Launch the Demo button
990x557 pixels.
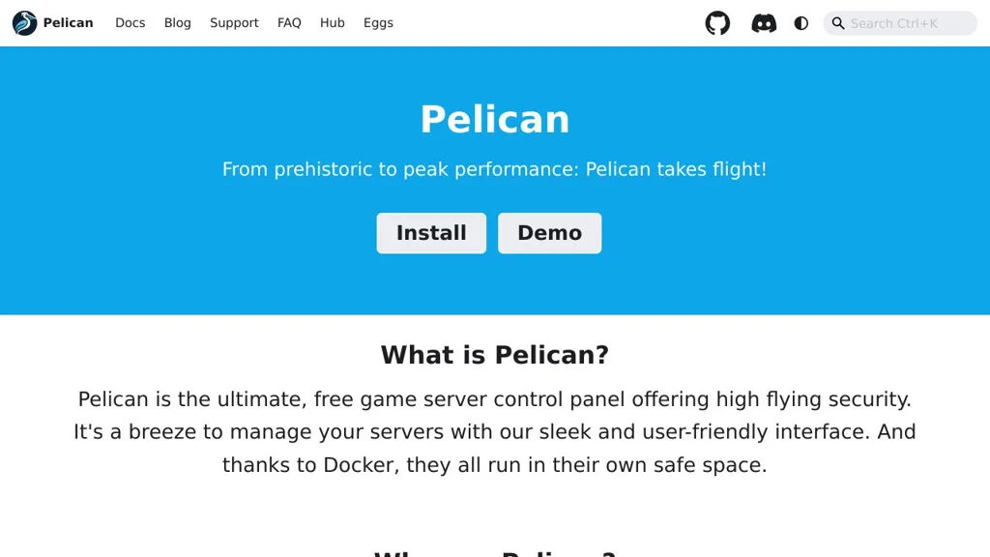pos(549,233)
